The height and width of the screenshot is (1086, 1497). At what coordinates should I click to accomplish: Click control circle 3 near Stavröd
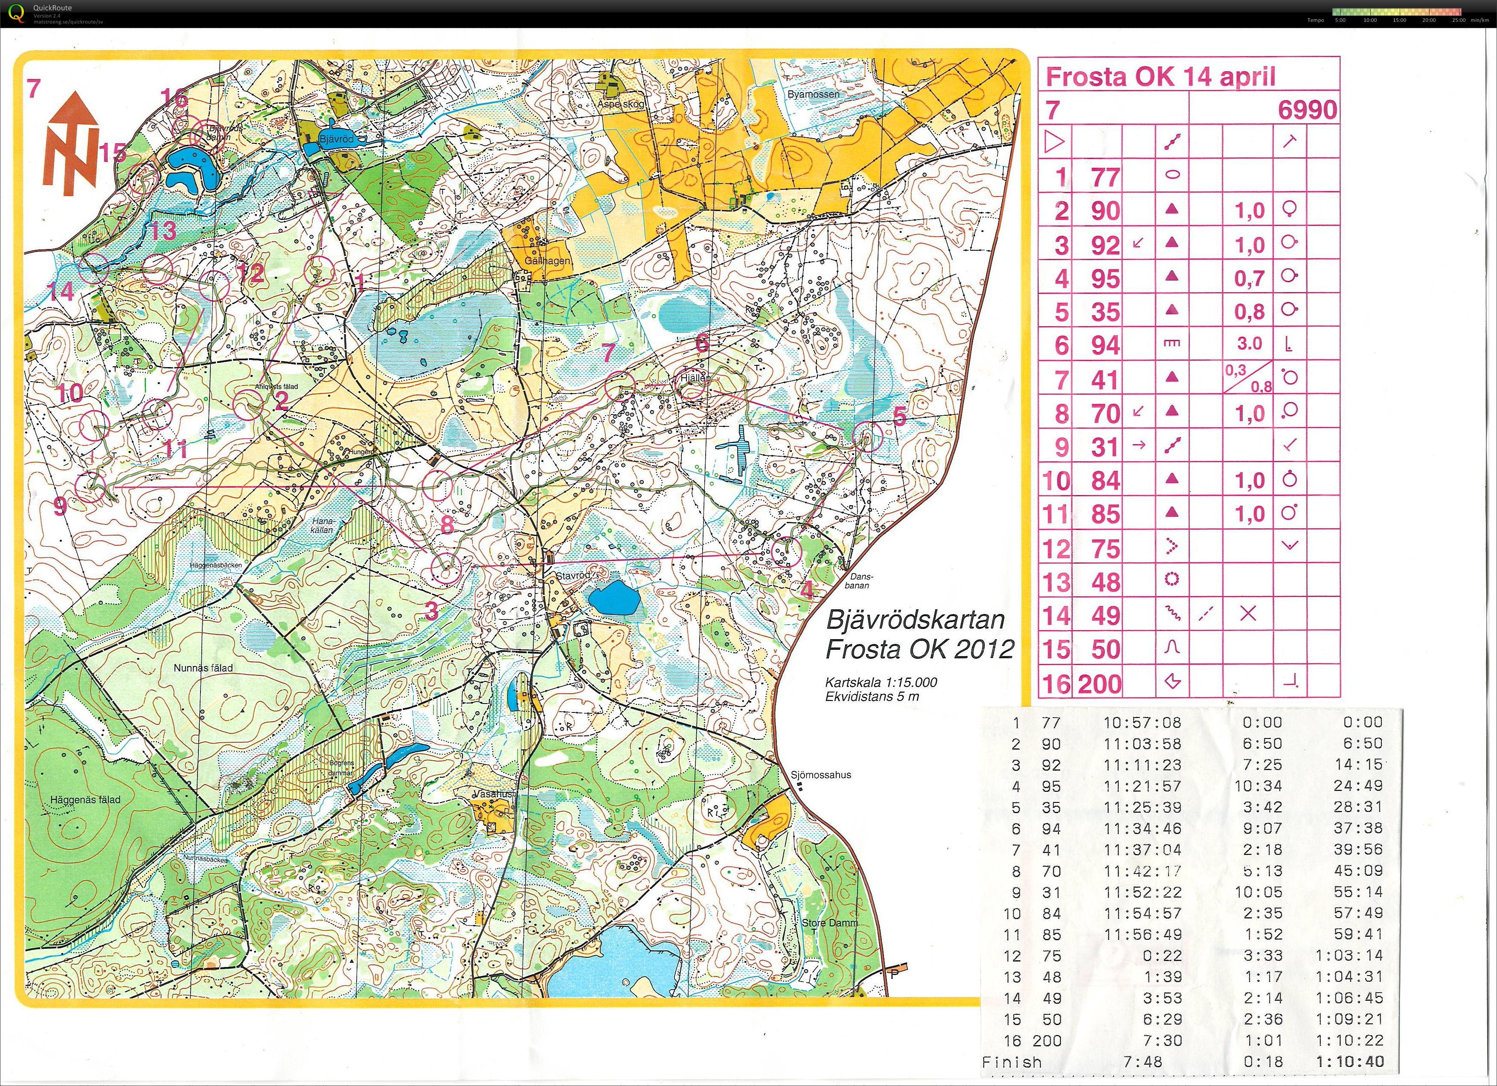(x=445, y=568)
